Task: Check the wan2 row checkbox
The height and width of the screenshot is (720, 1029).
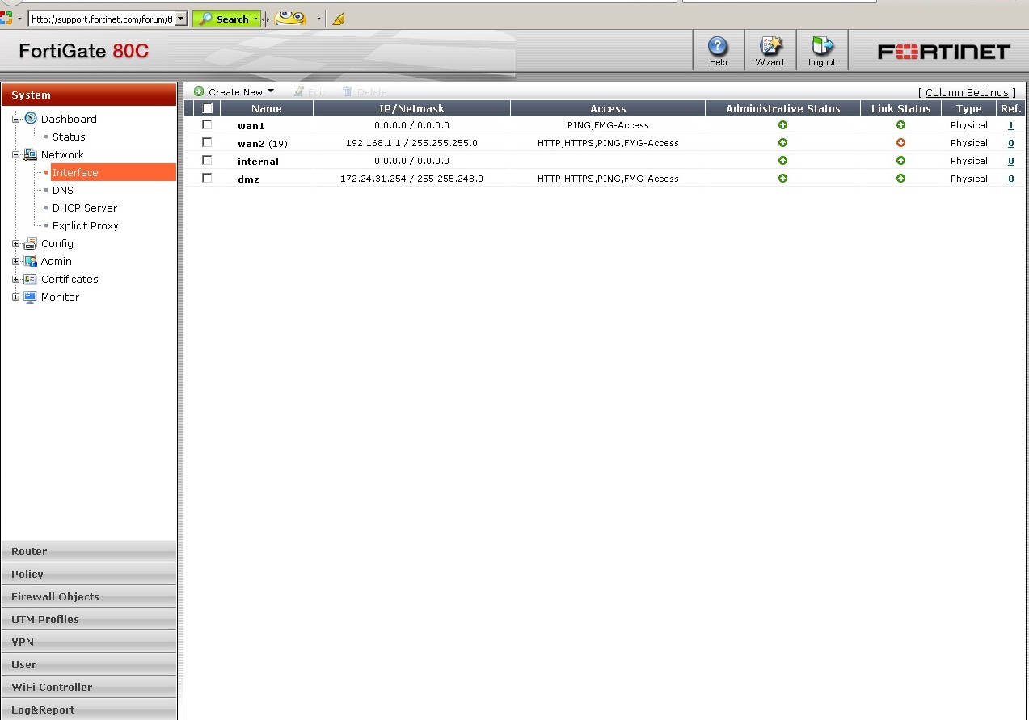Action: (207, 142)
